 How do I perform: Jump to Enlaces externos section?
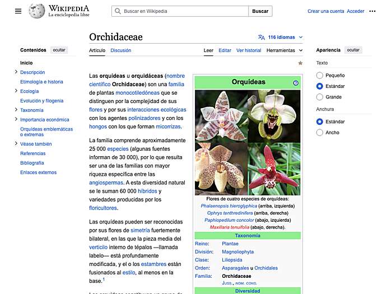coord(38,172)
